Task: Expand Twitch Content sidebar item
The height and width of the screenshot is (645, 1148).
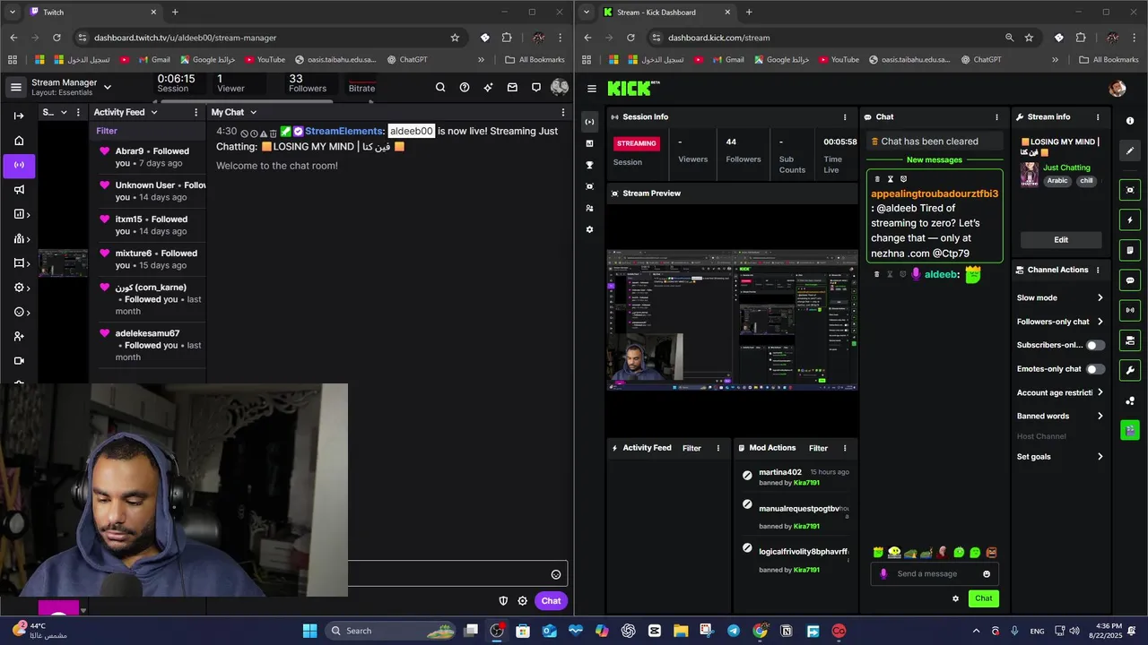Action: (x=22, y=263)
